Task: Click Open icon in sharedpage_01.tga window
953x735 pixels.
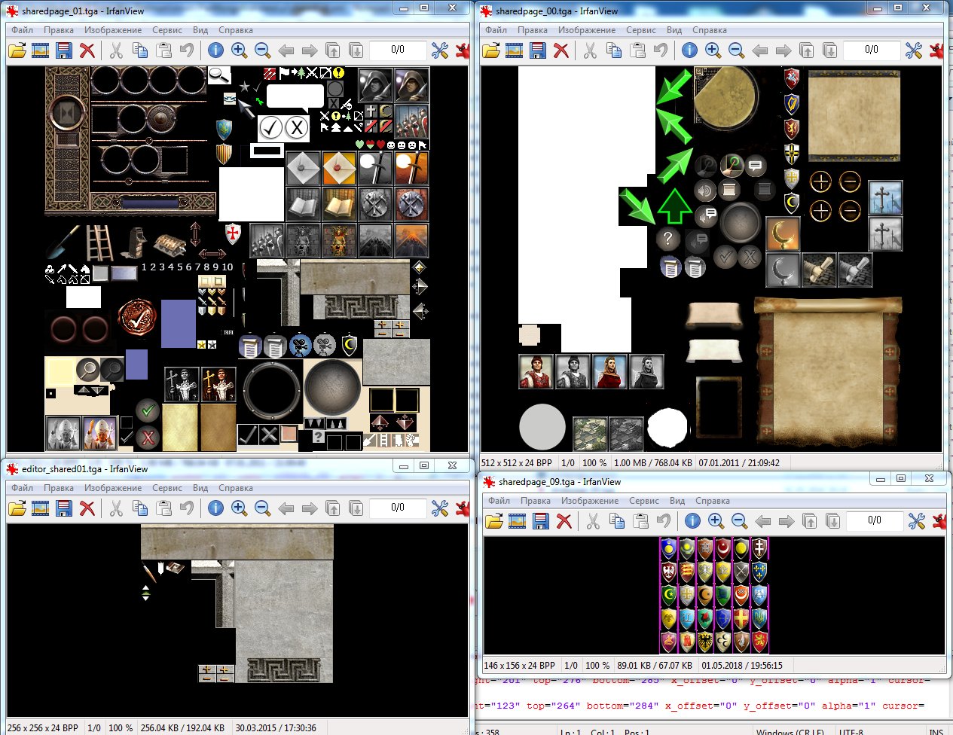Action: click(17, 50)
